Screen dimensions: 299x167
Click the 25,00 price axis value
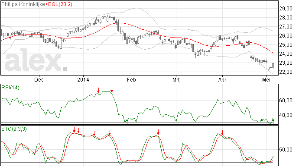(286, 45)
